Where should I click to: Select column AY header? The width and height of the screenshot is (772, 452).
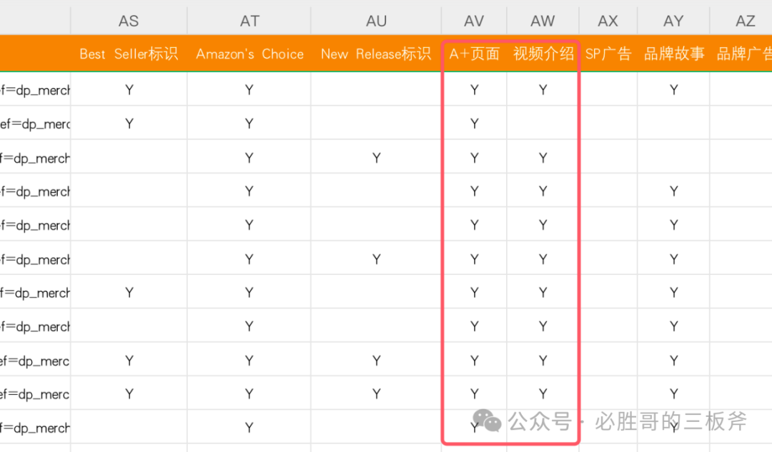[x=673, y=21]
